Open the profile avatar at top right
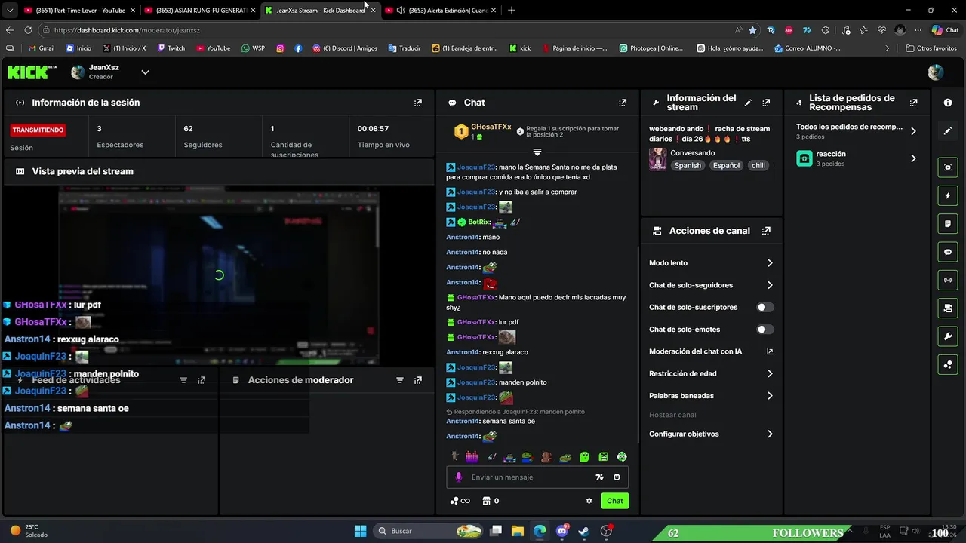This screenshot has height=543, width=966. 936,72
